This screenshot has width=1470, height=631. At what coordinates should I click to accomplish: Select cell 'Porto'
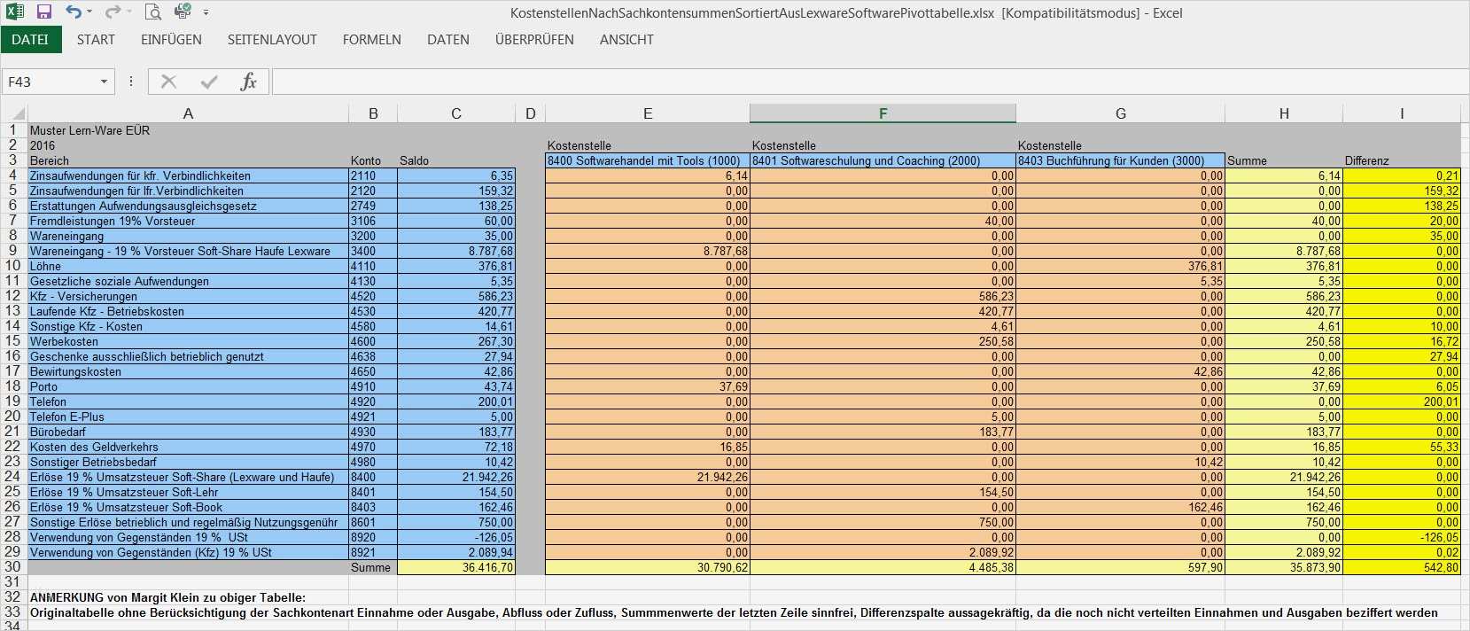[x=188, y=386]
